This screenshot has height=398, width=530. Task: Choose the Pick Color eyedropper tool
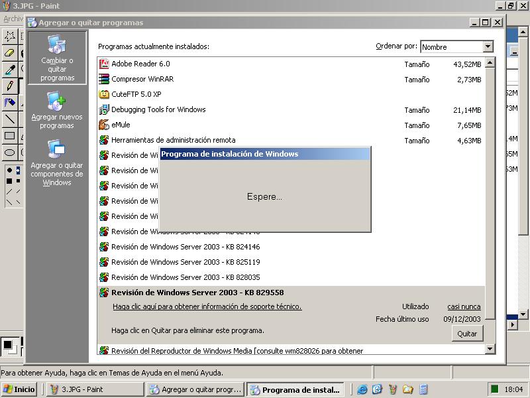tap(9, 70)
